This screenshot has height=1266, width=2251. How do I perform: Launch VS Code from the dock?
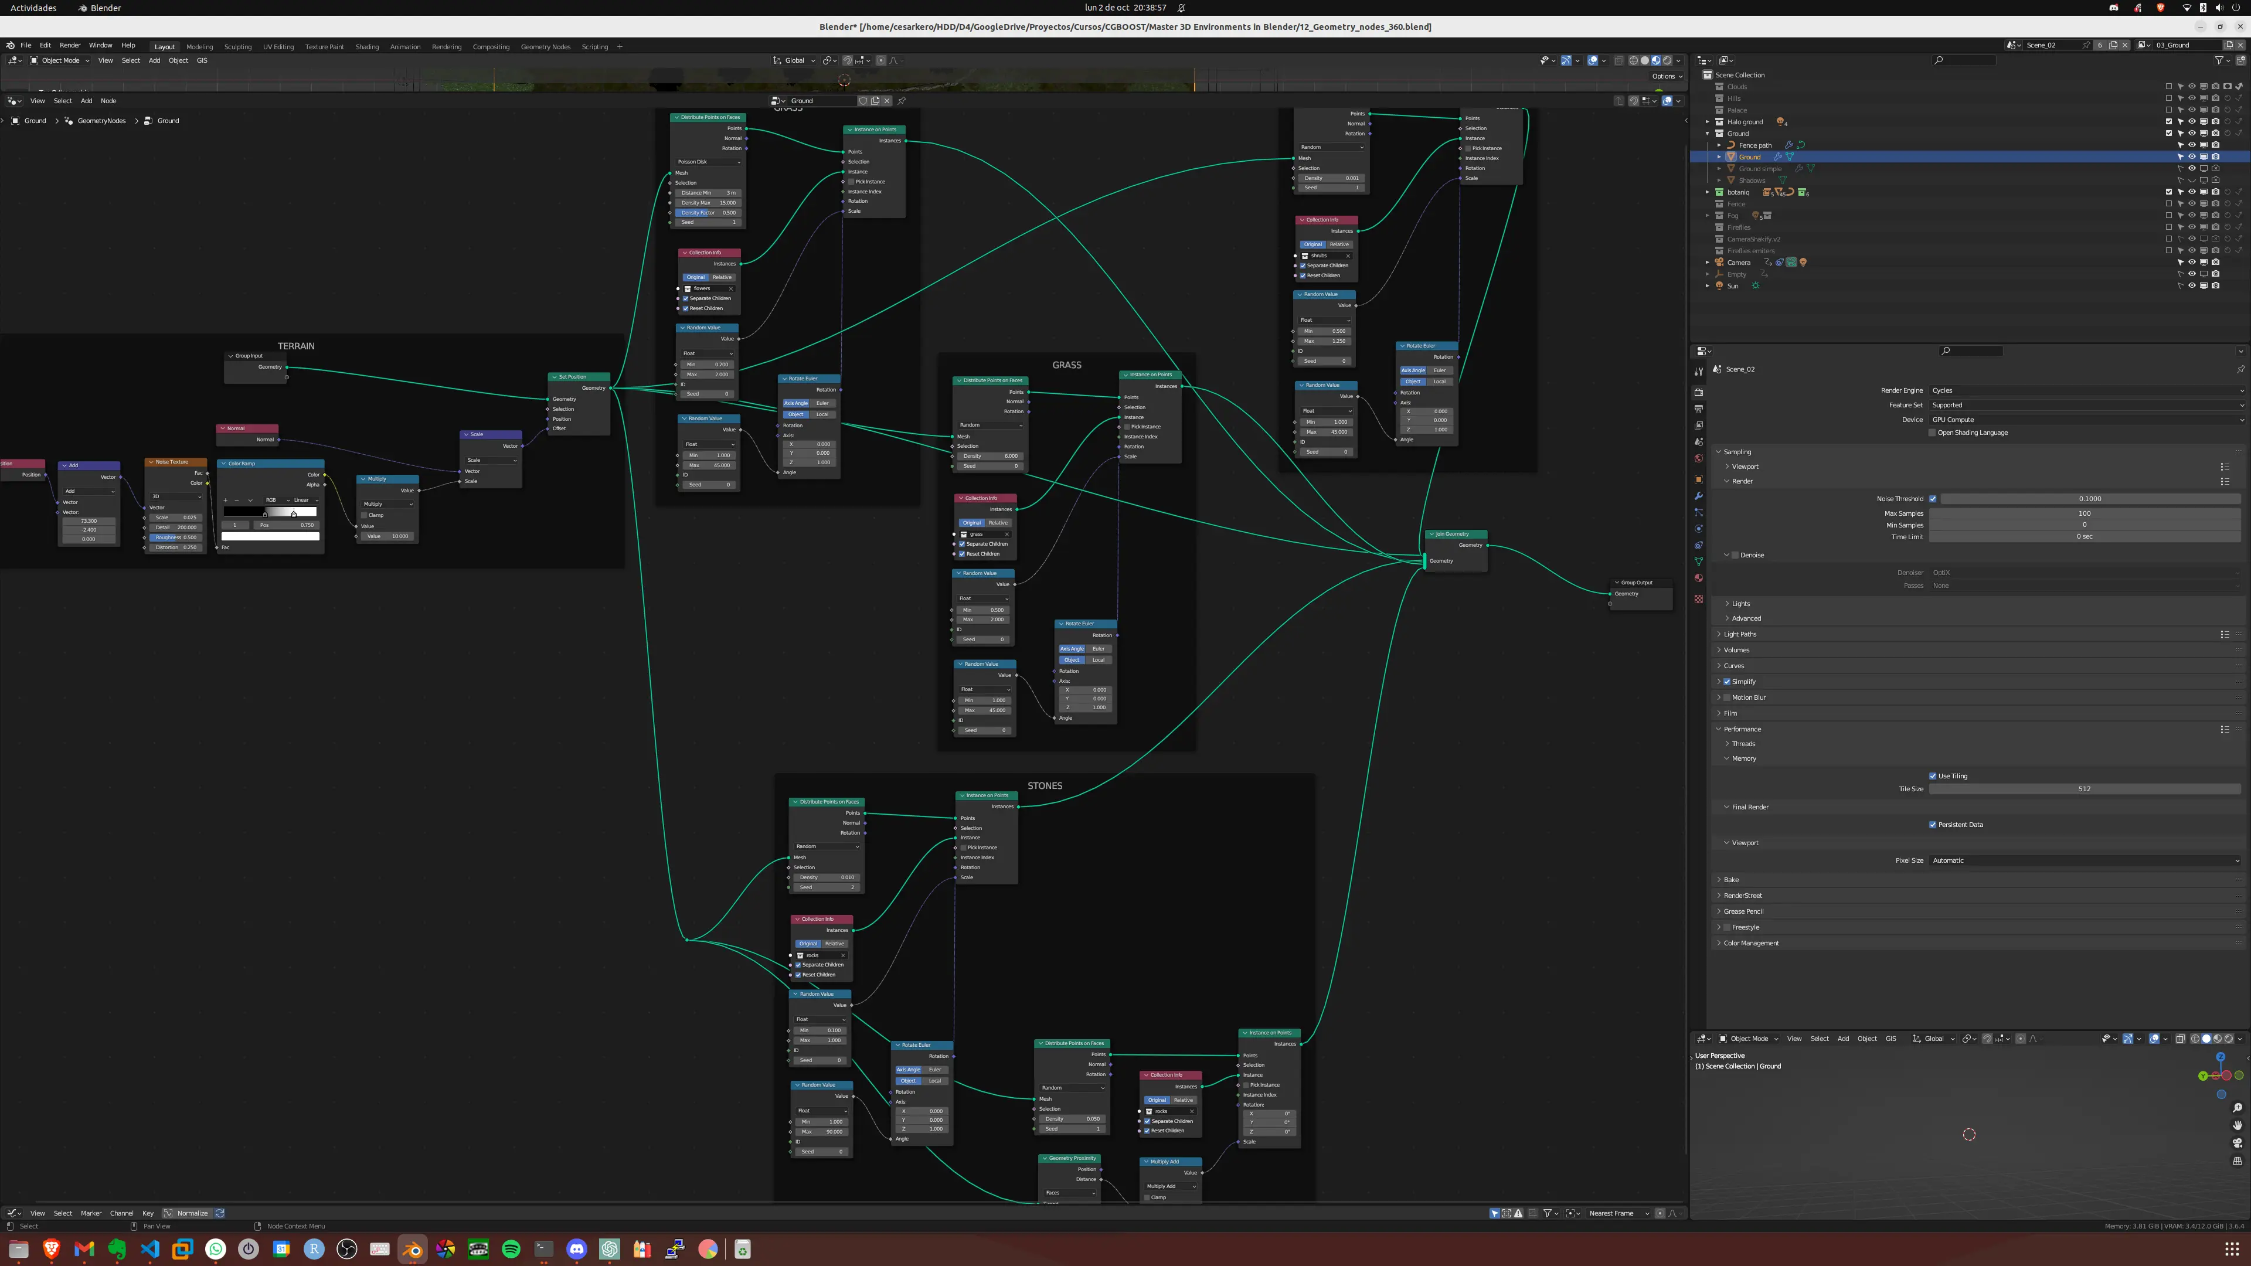point(150,1250)
